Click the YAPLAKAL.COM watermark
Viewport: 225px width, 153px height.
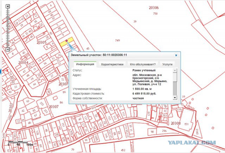pyautogui.click(x=191, y=142)
